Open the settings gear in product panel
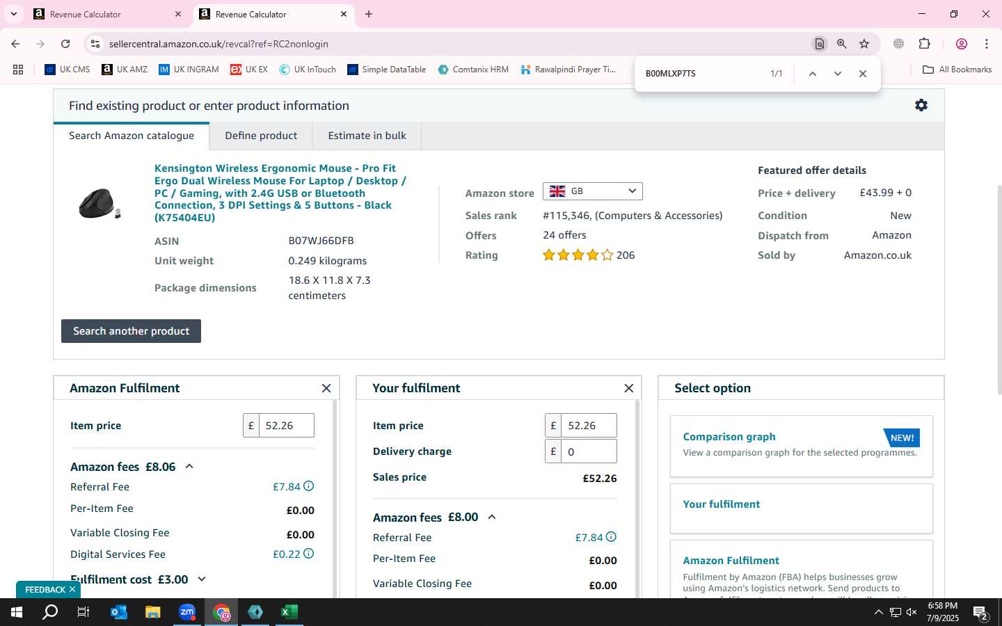The image size is (1002, 626). click(x=921, y=105)
